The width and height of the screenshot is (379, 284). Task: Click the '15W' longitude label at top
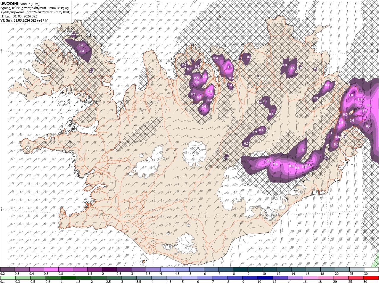coord(314,1)
